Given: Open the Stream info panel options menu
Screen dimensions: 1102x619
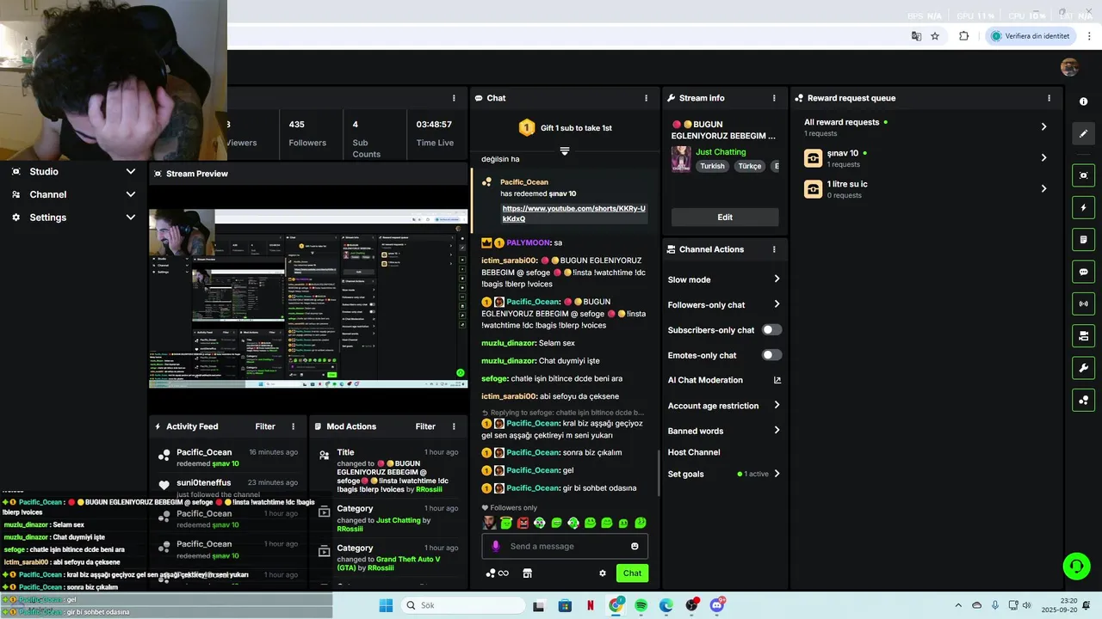Looking at the screenshot, I should click(774, 98).
